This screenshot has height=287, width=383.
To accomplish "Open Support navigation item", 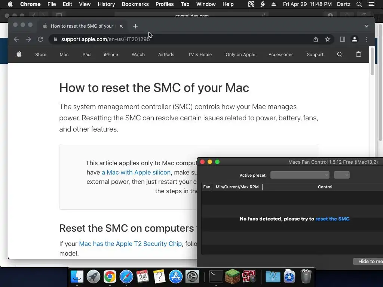I will 315,55.
